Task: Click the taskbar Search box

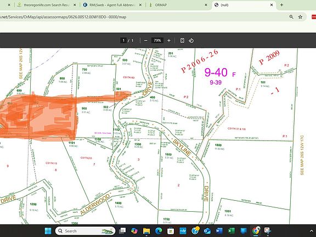Action: coord(85,231)
